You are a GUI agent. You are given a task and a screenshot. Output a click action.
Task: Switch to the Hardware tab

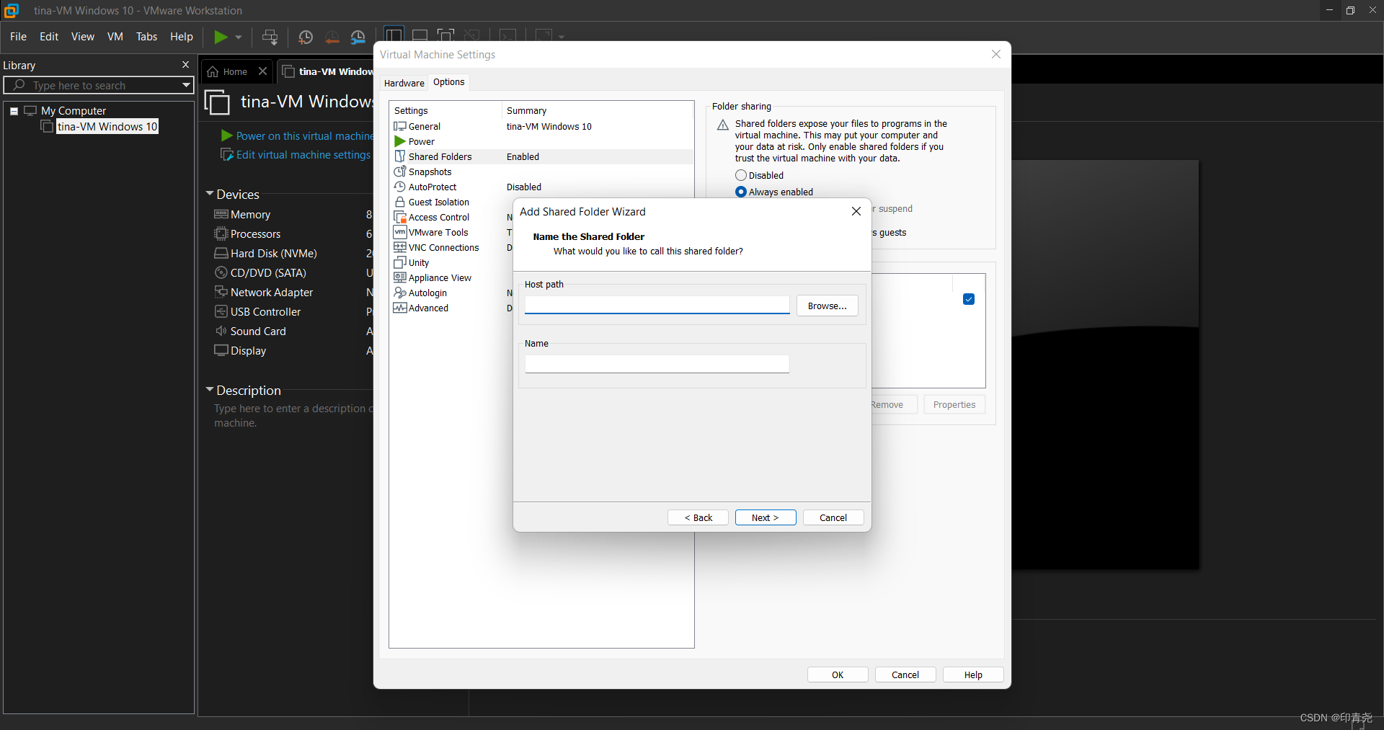tap(404, 83)
